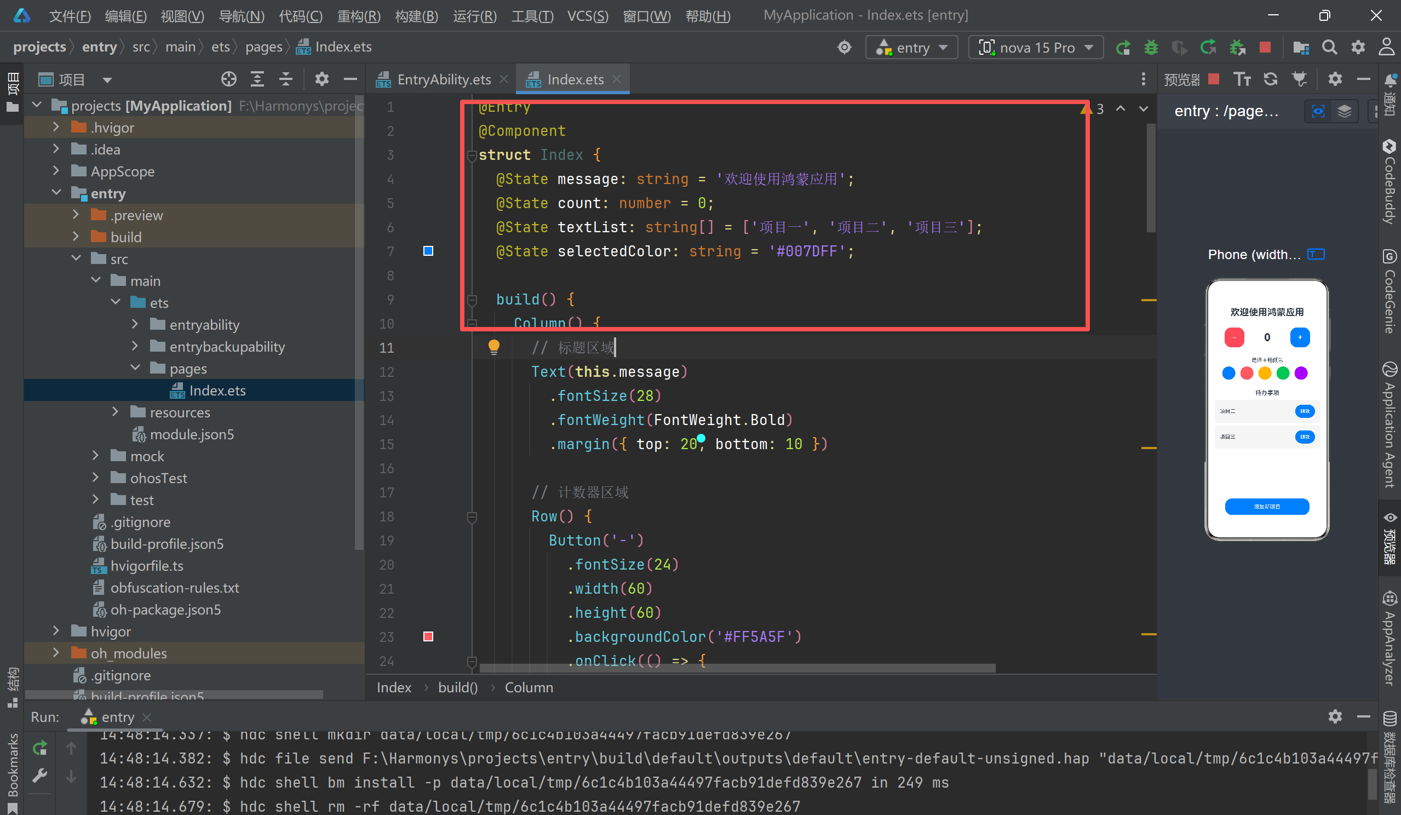Click the red color swatch in gutter line 23
This screenshot has height=815, width=1401.
(x=428, y=636)
